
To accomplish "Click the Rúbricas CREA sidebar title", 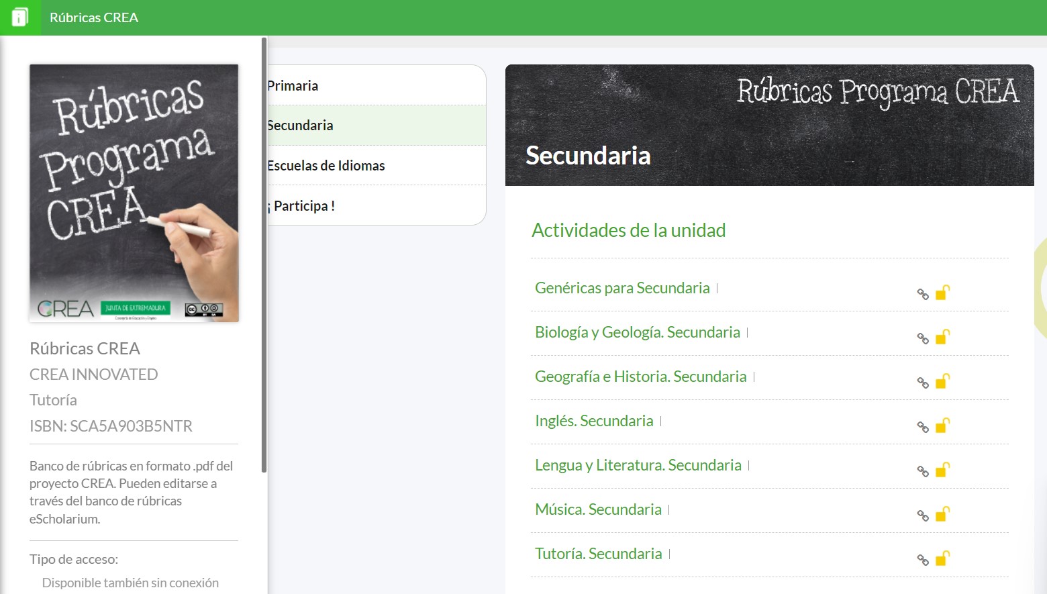I will 85,348.
